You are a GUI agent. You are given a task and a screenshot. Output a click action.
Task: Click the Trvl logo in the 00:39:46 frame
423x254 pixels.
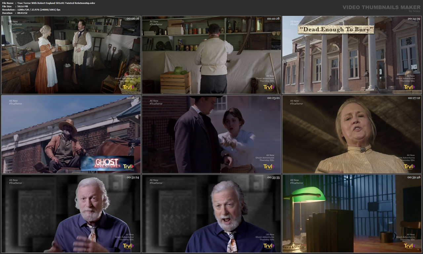point(409,246)
